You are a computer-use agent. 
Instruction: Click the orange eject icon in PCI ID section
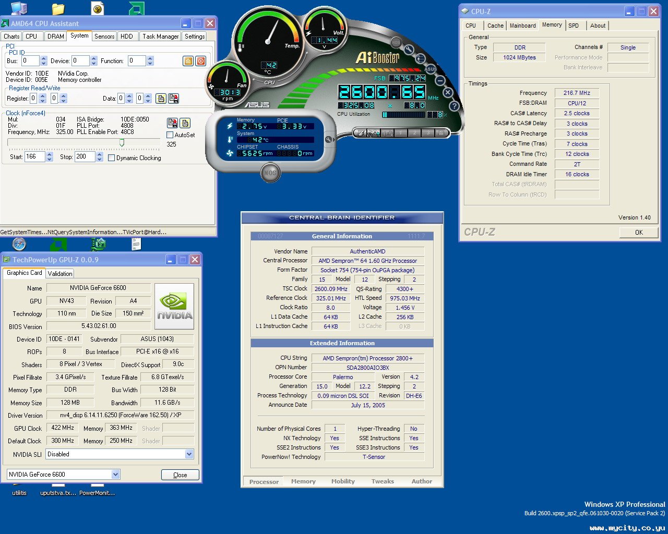click(188, 61)
